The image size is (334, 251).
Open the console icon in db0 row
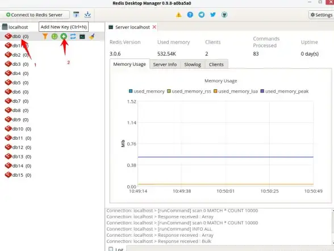[x=82, y=36]
